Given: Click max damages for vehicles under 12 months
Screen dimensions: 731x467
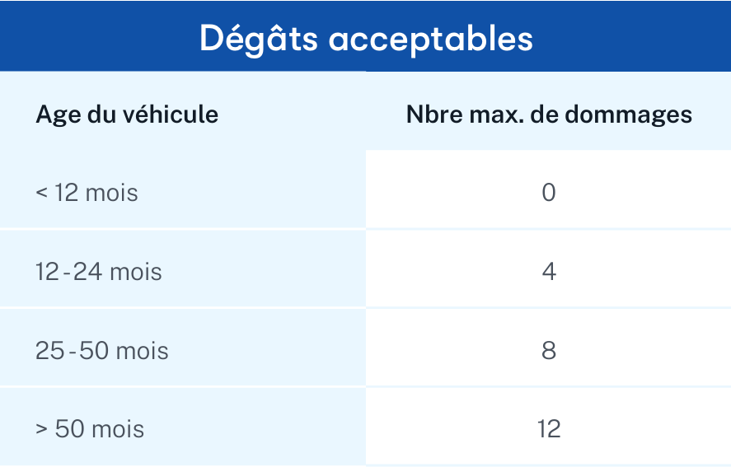Looking at the screenshot, I should click(x=549, y=193).
